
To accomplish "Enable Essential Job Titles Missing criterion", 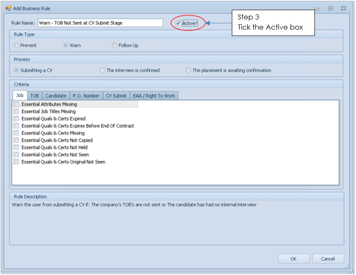I will coord(17,111).
